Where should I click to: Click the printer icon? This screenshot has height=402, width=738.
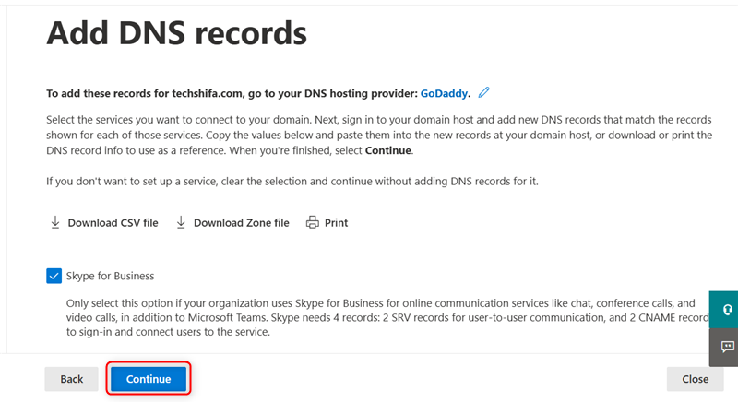[x=313, y=222]
